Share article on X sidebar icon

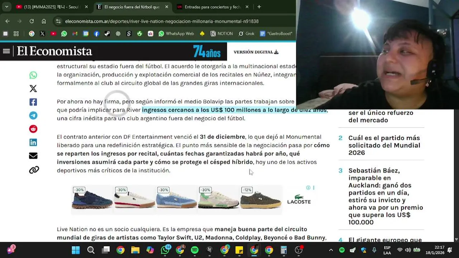coord(33,89)
